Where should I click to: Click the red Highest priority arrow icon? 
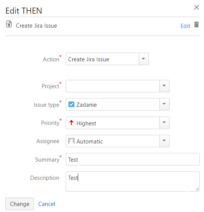pyautogui.click(x=71, y=123)
